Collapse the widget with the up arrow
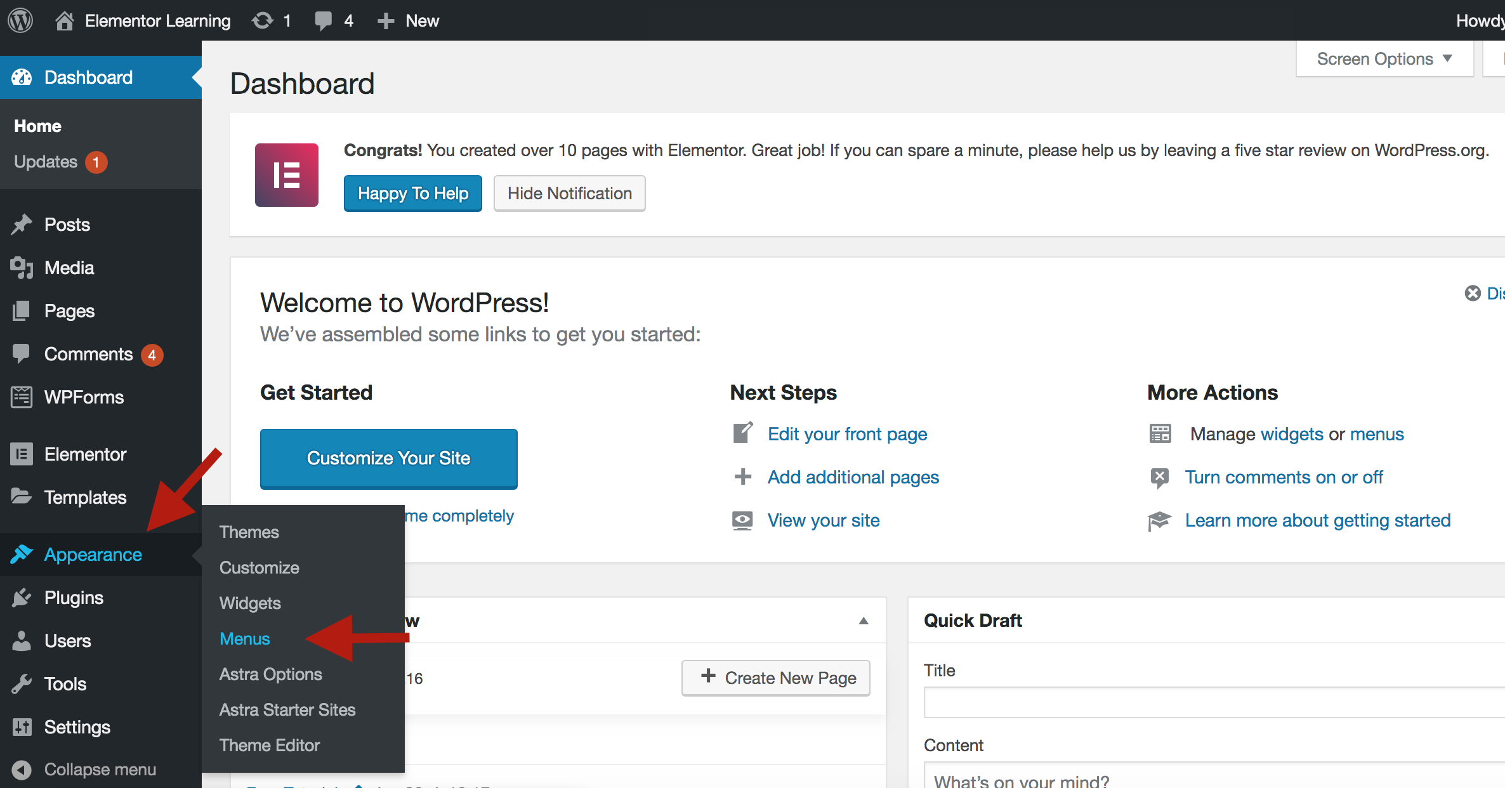Viewport: 1505px width, 788px height. coord(864,621)
